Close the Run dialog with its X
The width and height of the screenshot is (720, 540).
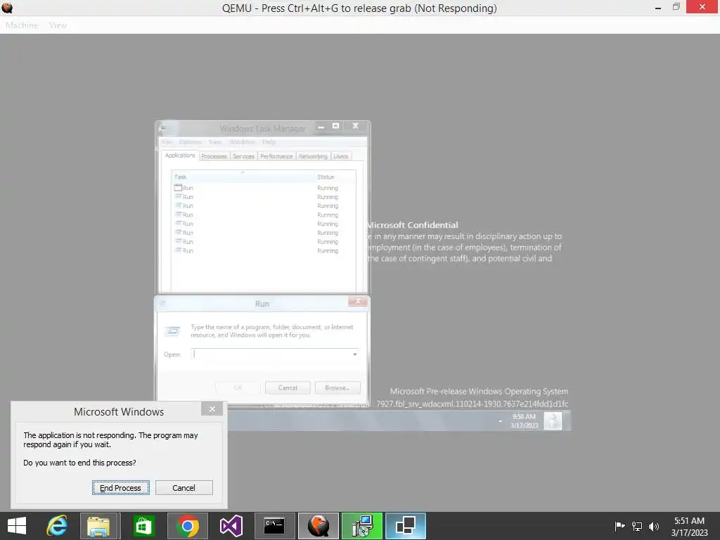pyautogui.click(x=358, y=301)
